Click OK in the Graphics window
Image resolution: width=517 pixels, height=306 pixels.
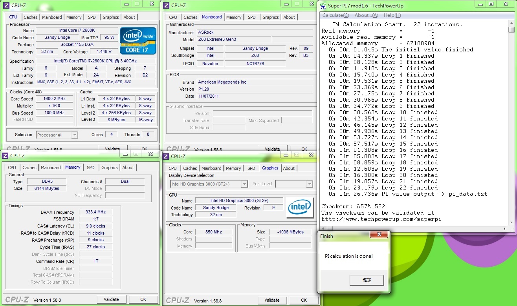[304, 300]
